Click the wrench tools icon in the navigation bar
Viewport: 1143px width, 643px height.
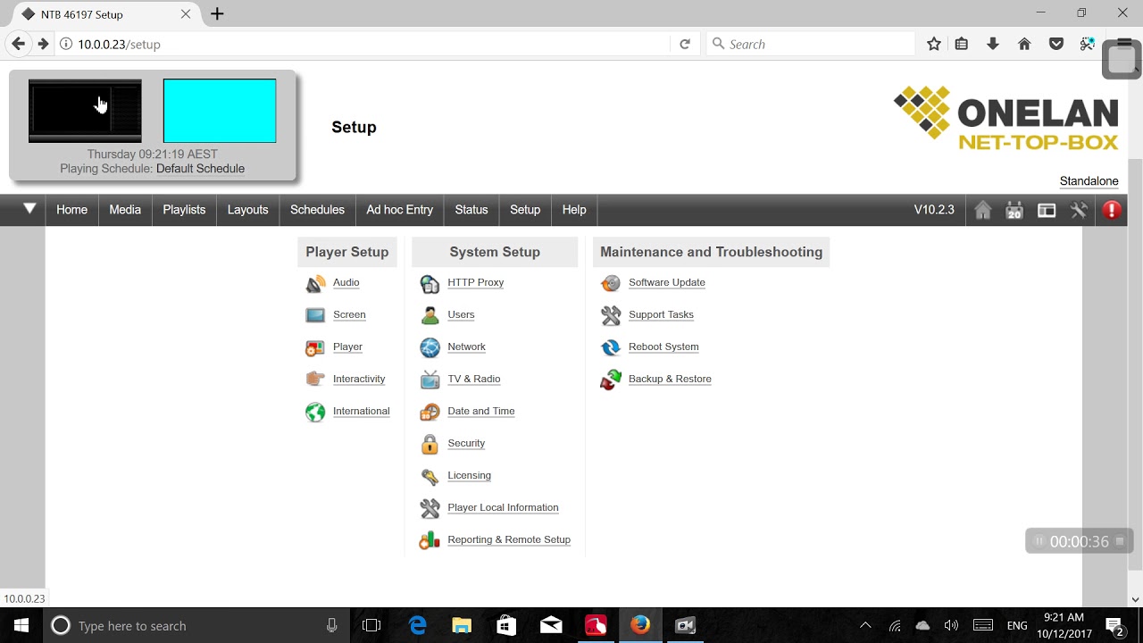(x=1079, y=210)
